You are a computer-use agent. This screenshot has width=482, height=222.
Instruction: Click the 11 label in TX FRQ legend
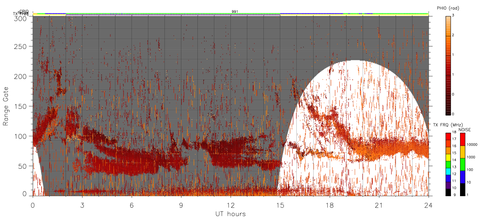click(454, 181)
